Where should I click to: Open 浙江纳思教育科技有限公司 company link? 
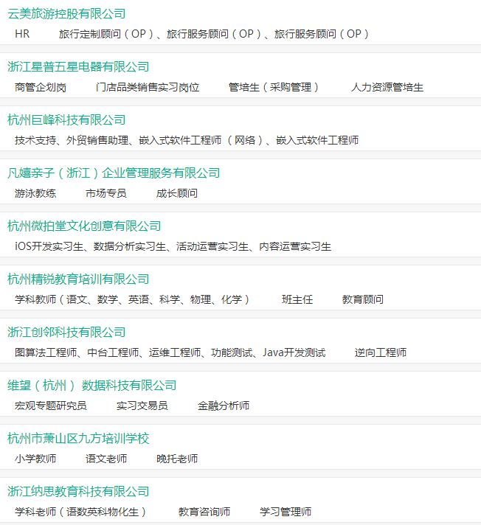pos(78,492)
